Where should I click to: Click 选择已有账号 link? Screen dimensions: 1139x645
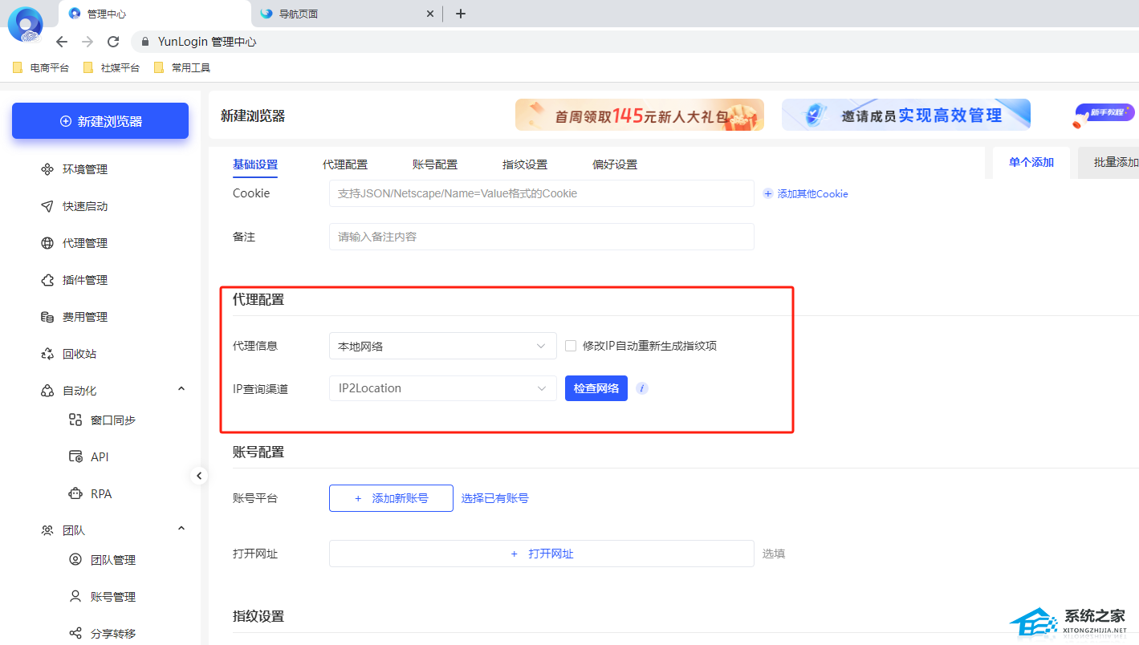click(494, 498)
